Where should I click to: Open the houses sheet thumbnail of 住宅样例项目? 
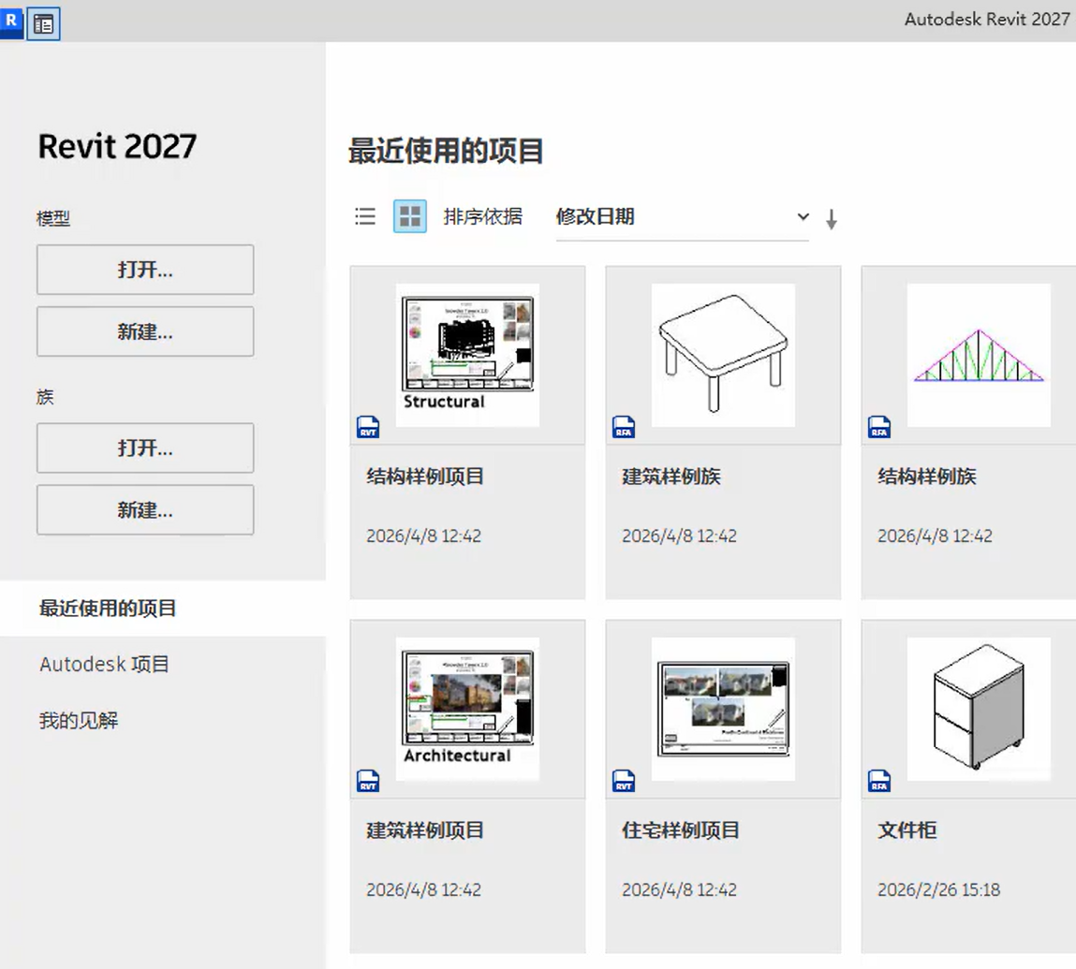723,709
